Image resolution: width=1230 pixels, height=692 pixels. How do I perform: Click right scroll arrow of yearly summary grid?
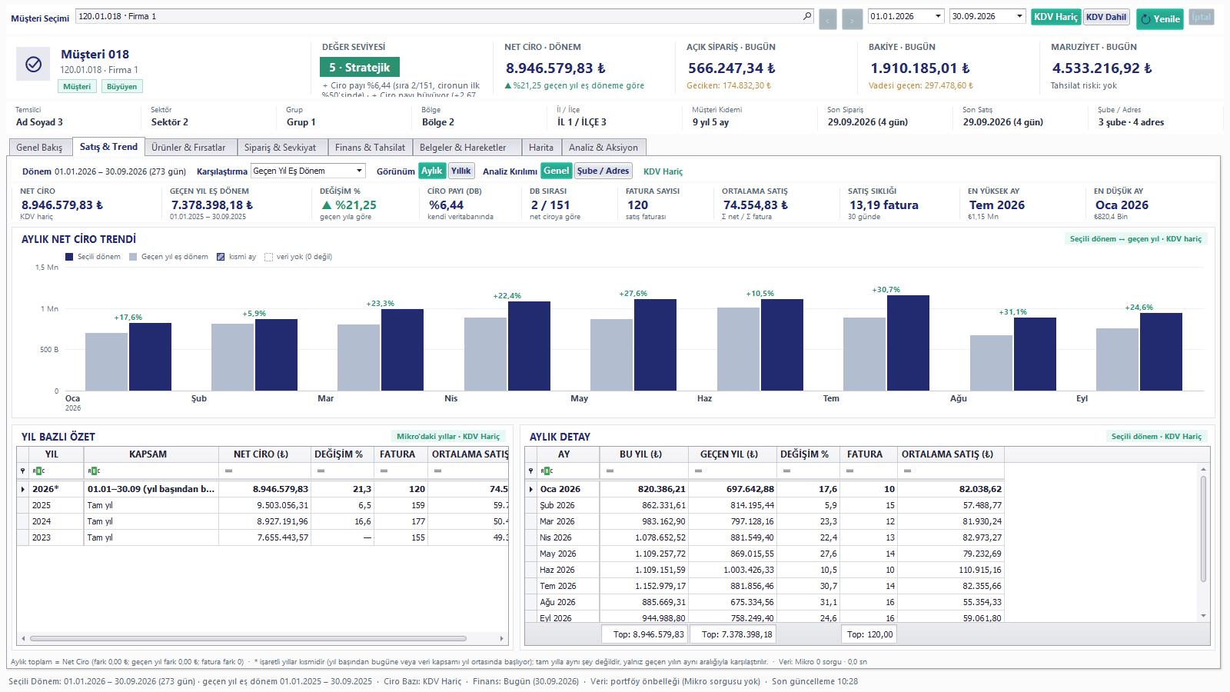pyautogui.click(x=501, y=638)
